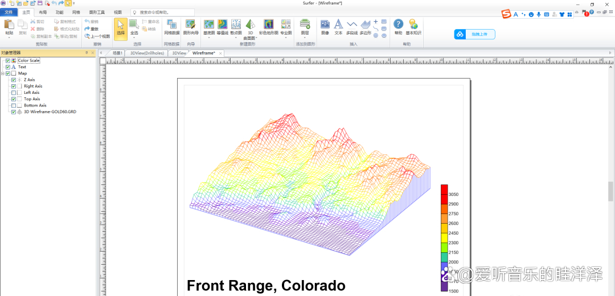The height and width of the screenshot is (296, 615).
Task: Click the 转换 (Transform) button
Action: click(x=149, y=29)
